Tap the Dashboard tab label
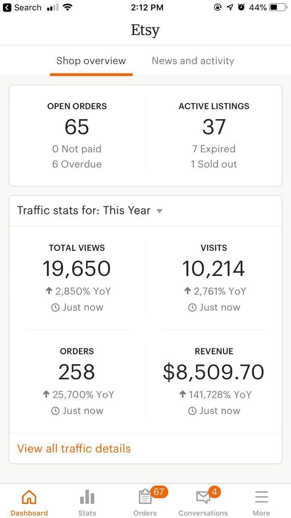 (x=29, y=513)
